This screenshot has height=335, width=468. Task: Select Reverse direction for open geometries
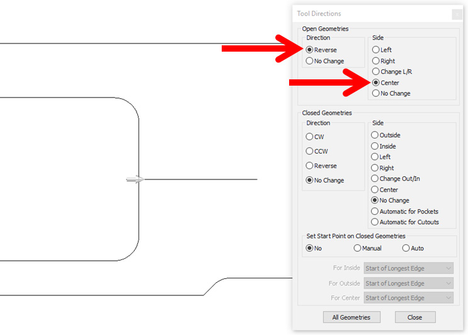309,50
